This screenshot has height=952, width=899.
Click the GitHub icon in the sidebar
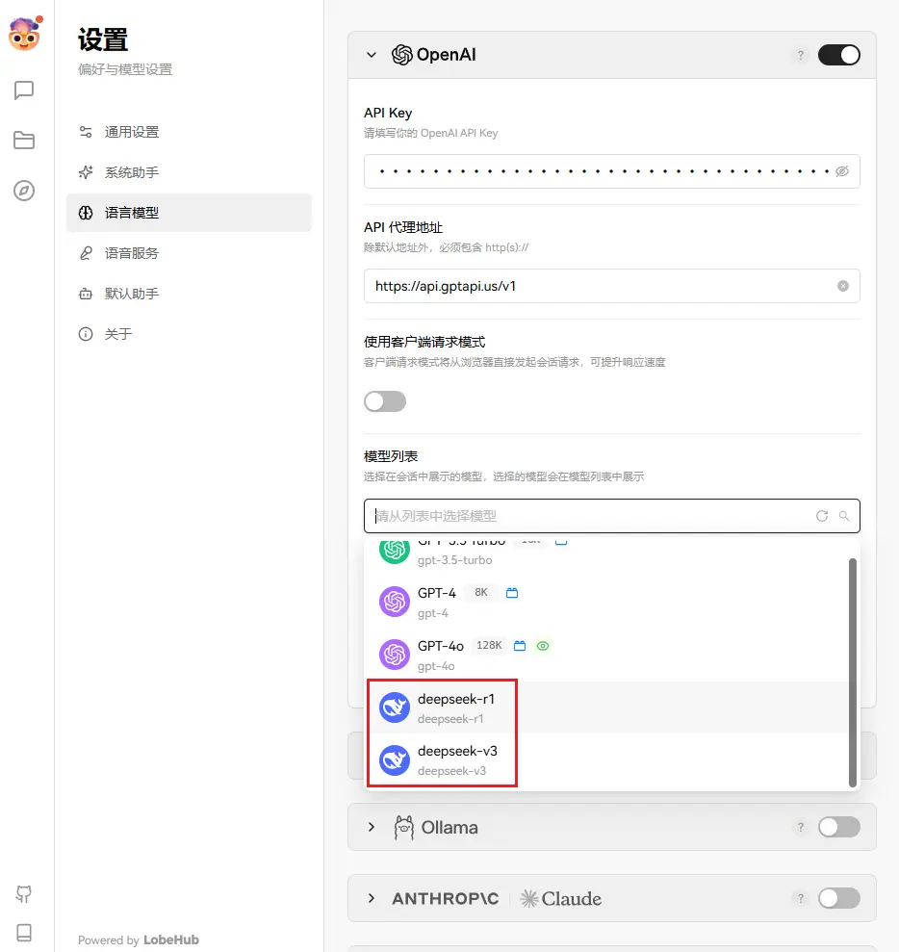click(24, 894)
